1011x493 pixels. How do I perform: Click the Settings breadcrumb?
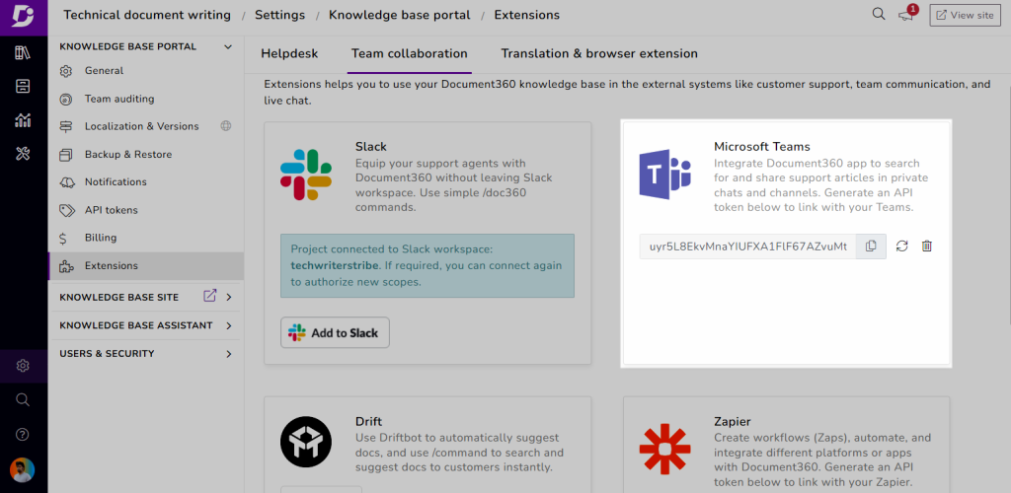(x=279, y=15)
